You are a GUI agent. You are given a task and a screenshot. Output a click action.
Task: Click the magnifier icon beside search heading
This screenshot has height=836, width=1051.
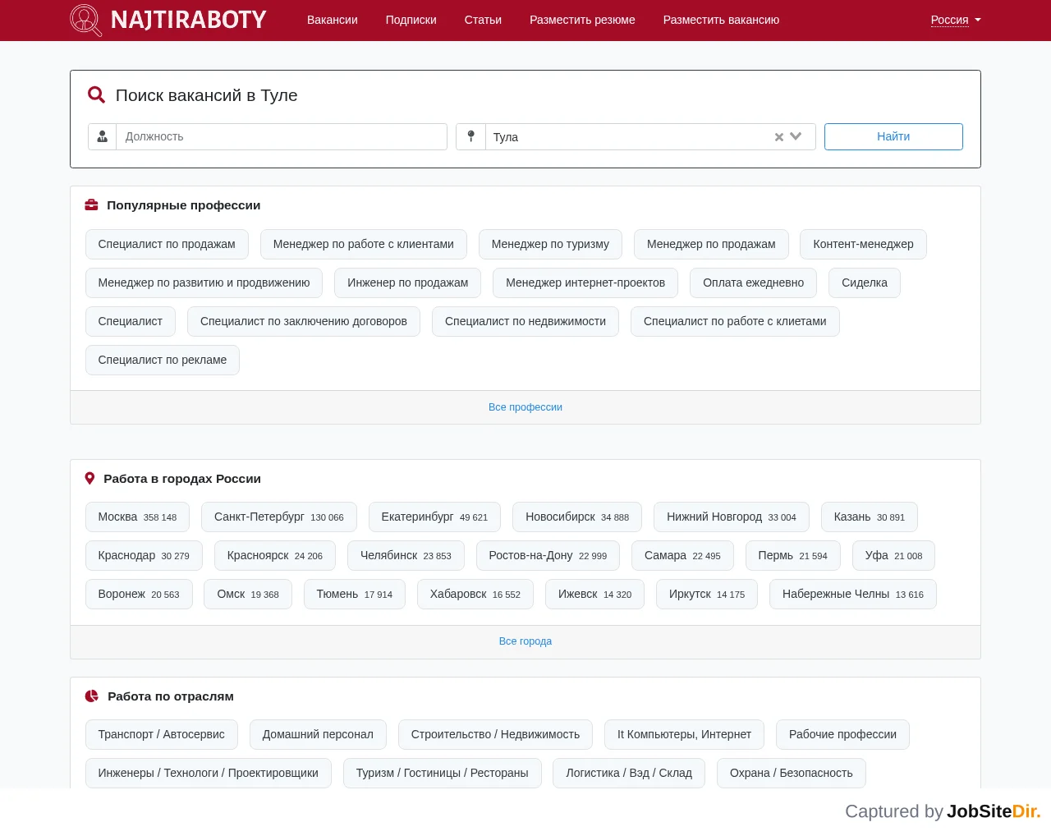(96, 95)
